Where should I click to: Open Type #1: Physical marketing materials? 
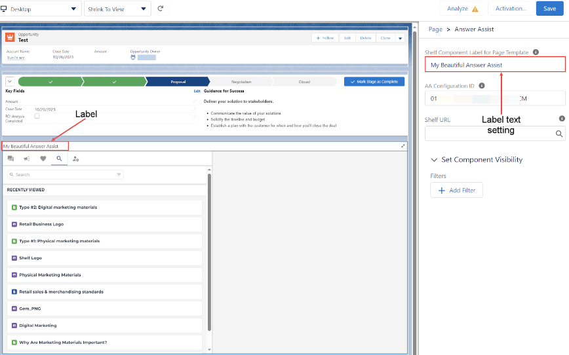coord(104,241)
